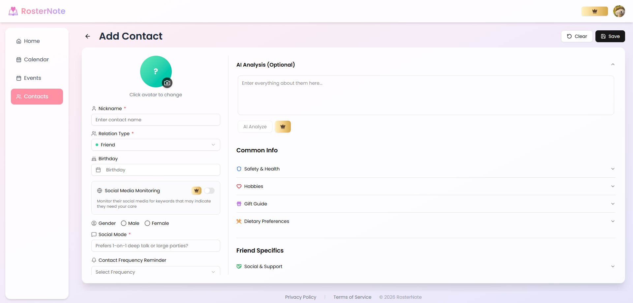Screen dimensions: 633x303
Task: Enable the Social Media Monitoring toggle
Action: [209, 191]
